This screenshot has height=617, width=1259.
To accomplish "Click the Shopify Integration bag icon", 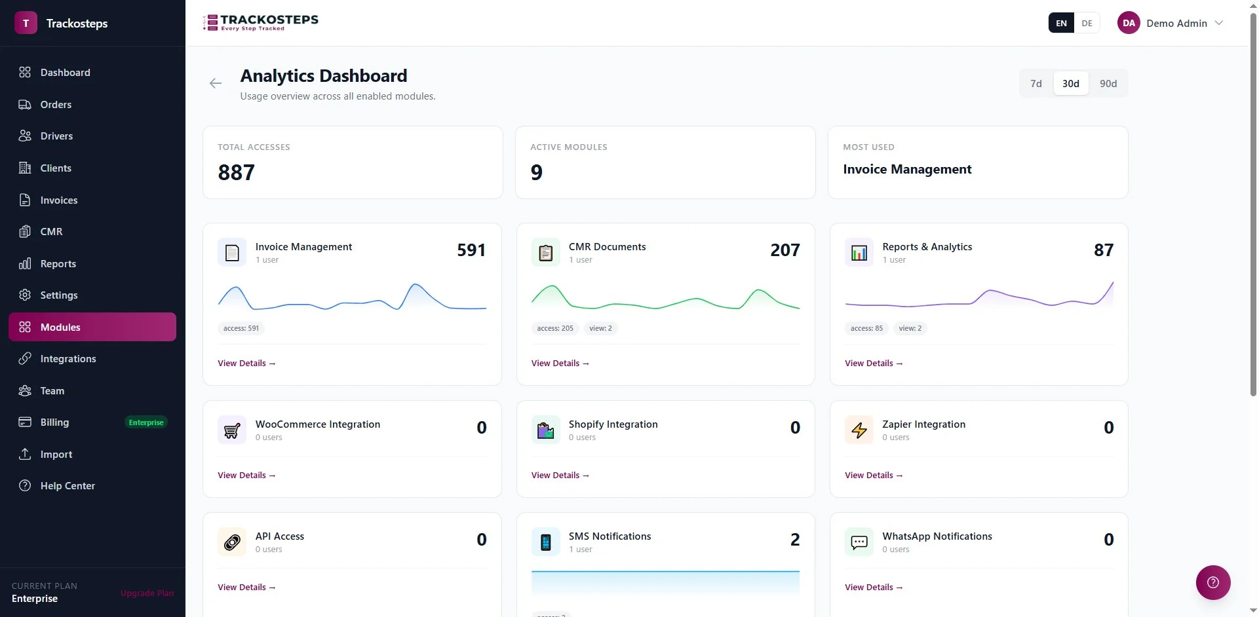I will (x=546, y=430).
